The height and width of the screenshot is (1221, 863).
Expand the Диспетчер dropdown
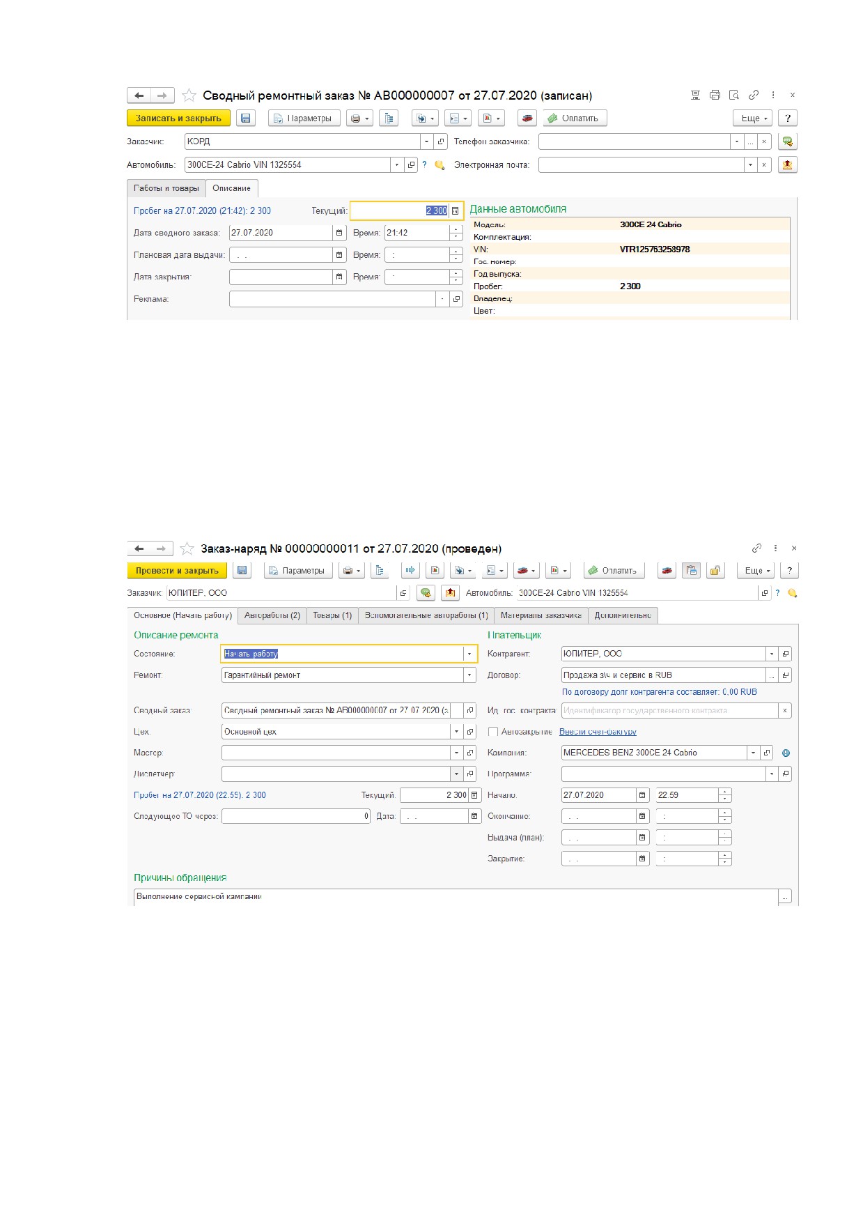click(x=456, y=774)
